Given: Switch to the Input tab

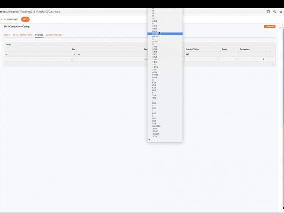Looking at the screenshot, I should [7, 35].
